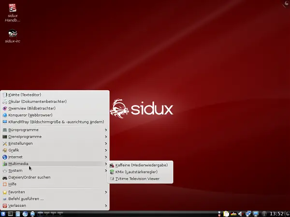Launch KWrite text editor from menu
290x217 pixels.
(55, 95)
